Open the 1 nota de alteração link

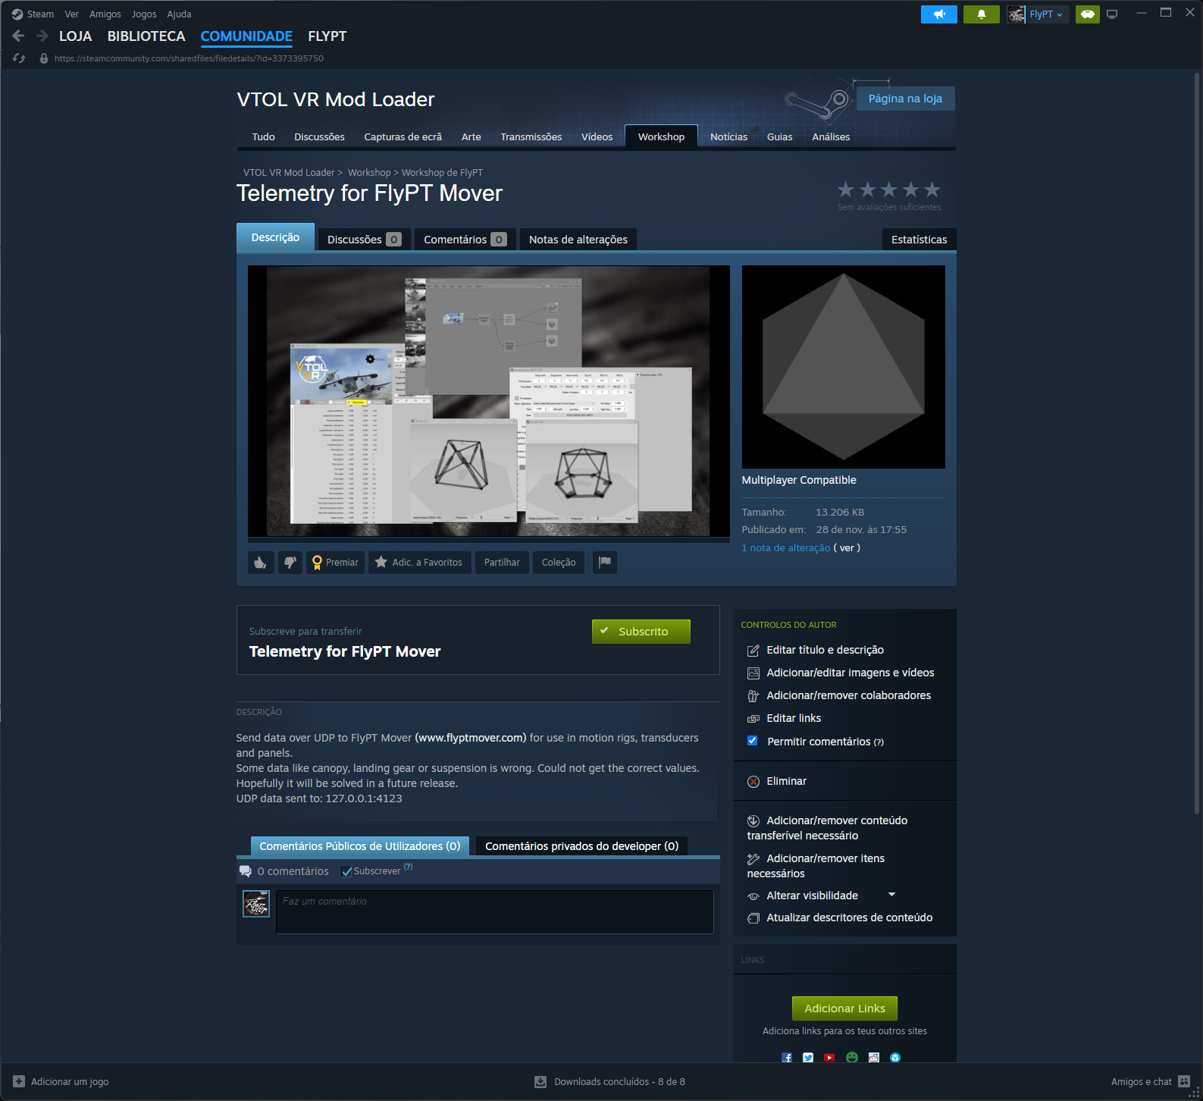coord(785,548)
